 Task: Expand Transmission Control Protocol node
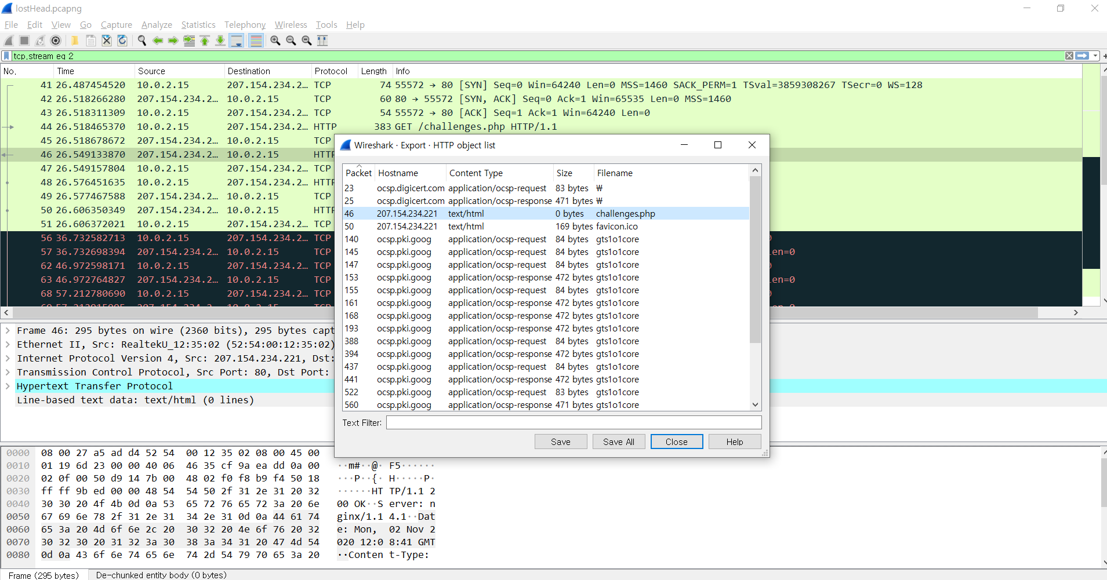[8, 372]
